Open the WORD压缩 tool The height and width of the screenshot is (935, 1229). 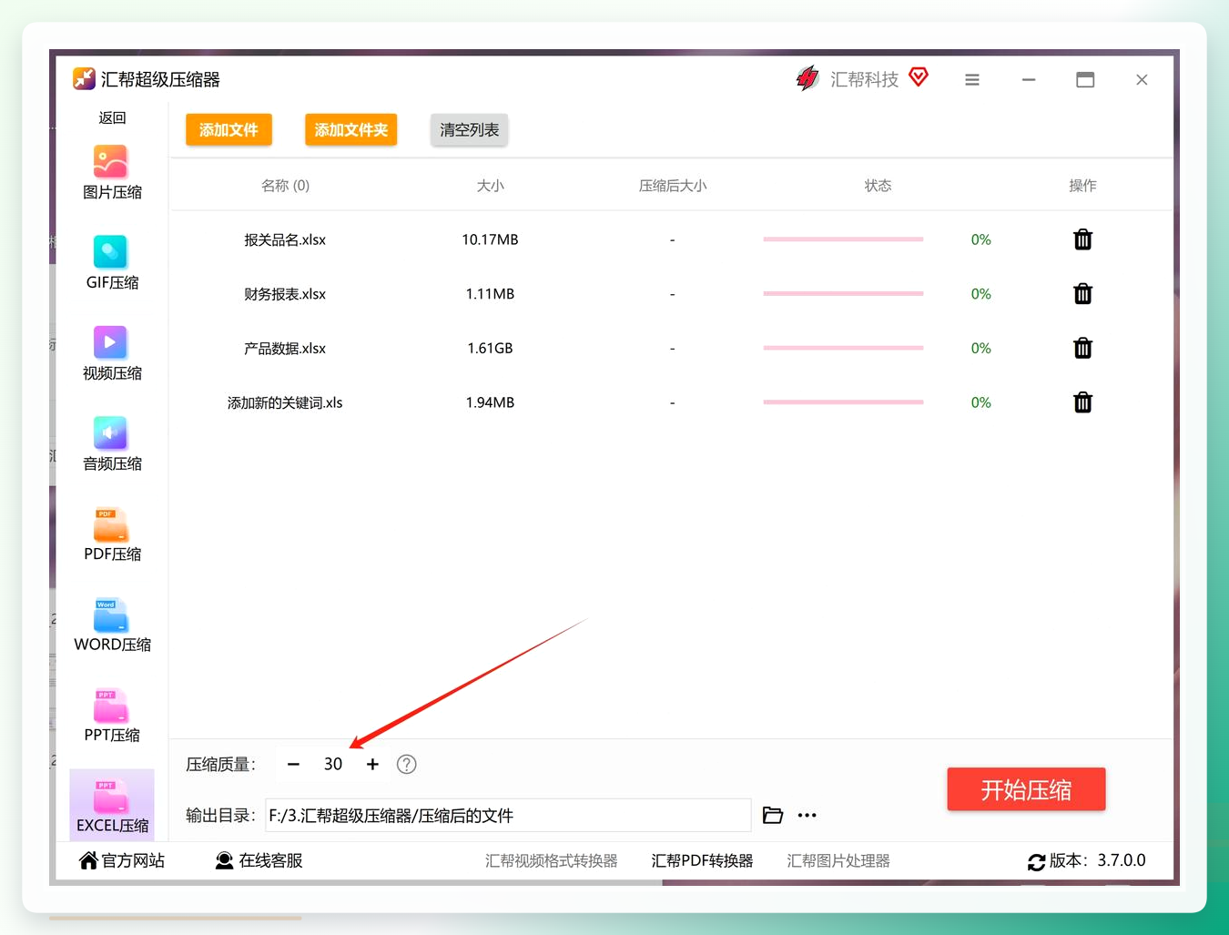[112, 625]
